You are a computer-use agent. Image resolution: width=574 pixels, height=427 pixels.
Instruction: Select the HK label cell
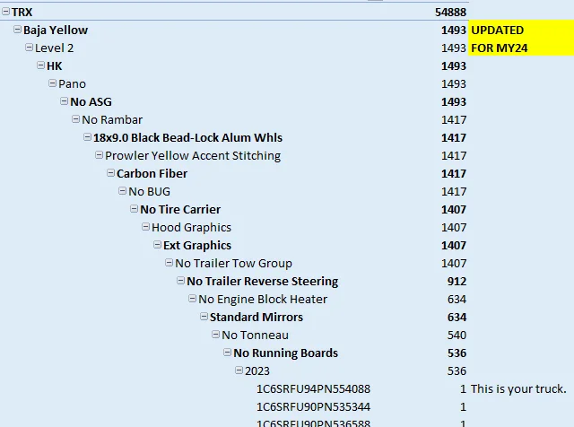click(x=54, y=65)
